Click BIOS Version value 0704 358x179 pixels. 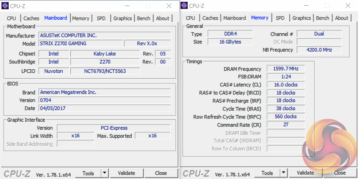tap(105, 100)
